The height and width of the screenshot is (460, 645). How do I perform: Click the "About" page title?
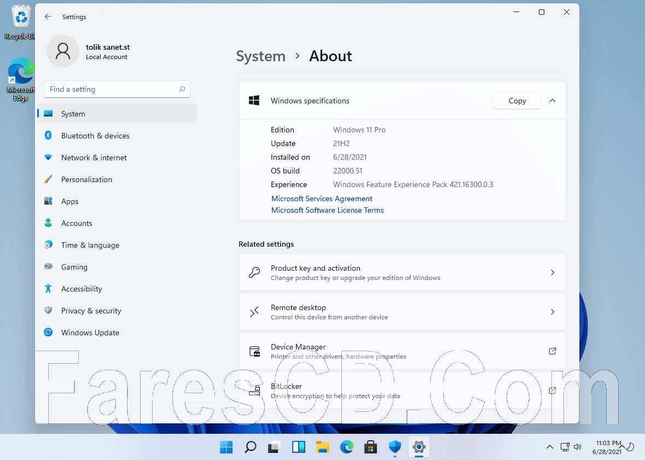click(330, 56)
